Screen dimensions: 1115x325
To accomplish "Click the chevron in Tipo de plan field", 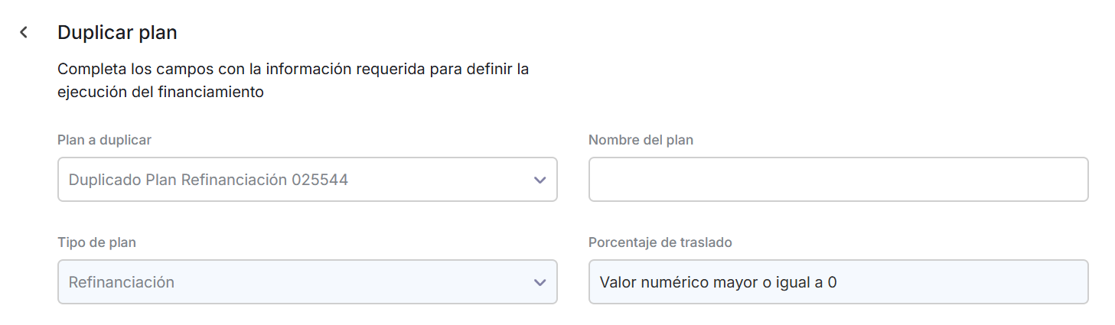I will tap(540, 282).
